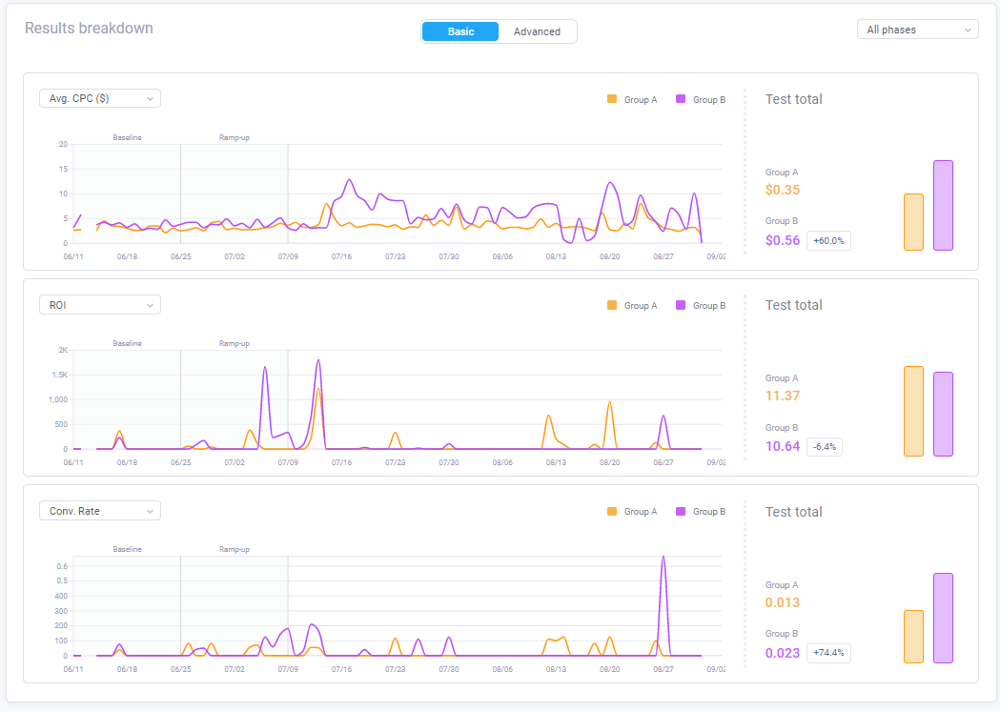This screenshot has height=712, width=1000.
Task: Click Group B purple bar in ROI total
Action: click(x=943, y=415)
